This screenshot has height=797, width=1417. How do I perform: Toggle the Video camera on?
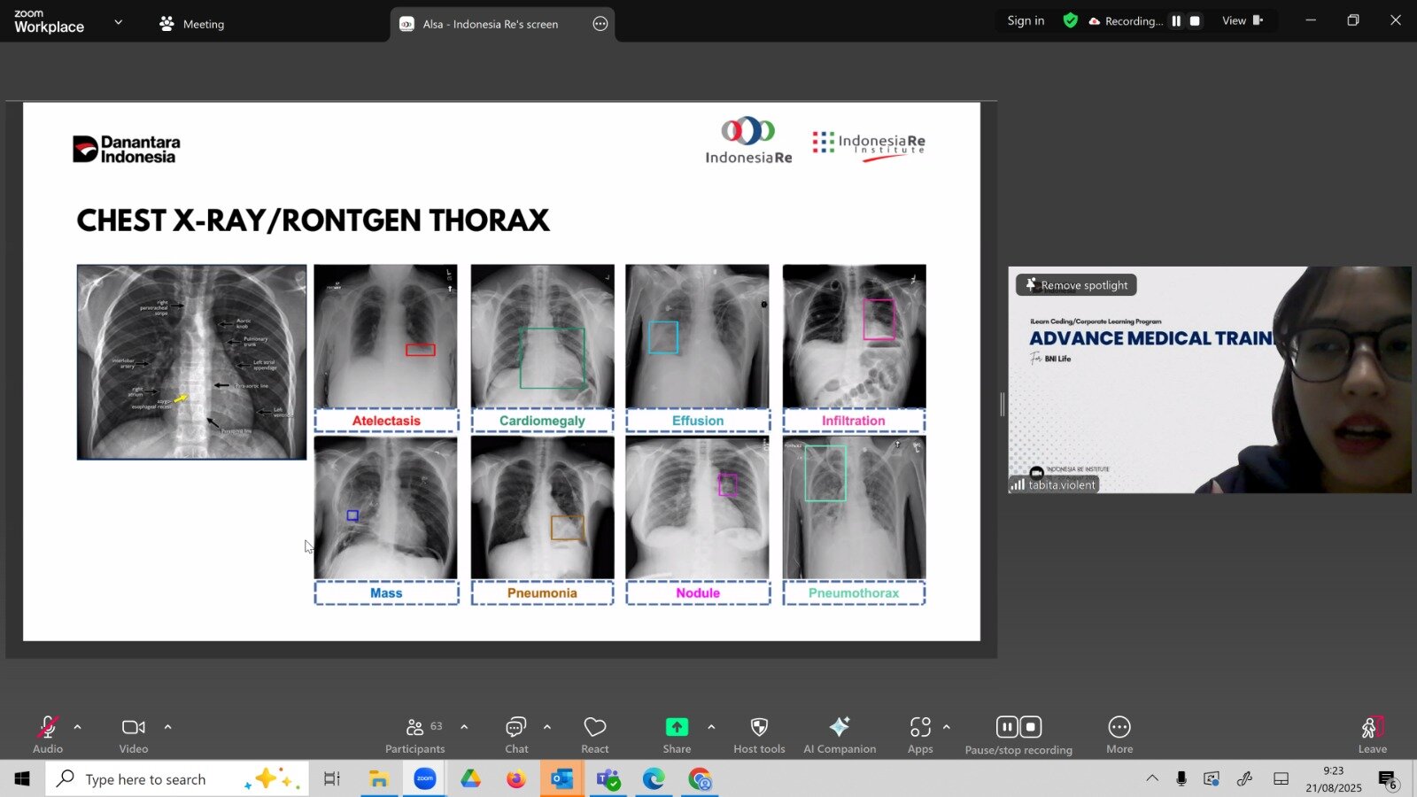(x=134, y=735)
